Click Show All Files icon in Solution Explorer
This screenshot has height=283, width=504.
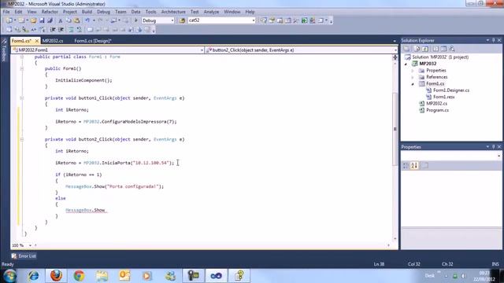[x=417, y=49]
